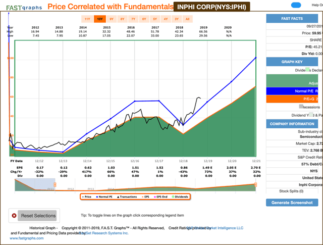This screenshot has width=323, height=245.
Task: Select the 7Y time range tab
Action: click(133, 19)
